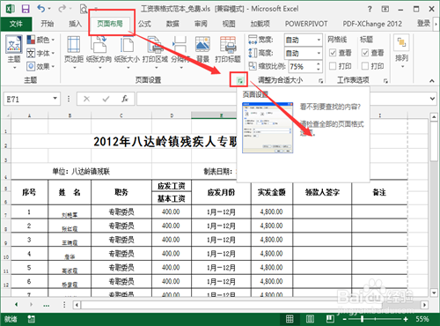Click the Cancel X formula button
Viewport: 440px width, 326px height.
pos(86,99)
